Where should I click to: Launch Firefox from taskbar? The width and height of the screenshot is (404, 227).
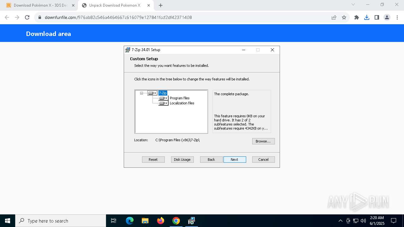click(161, 221)
